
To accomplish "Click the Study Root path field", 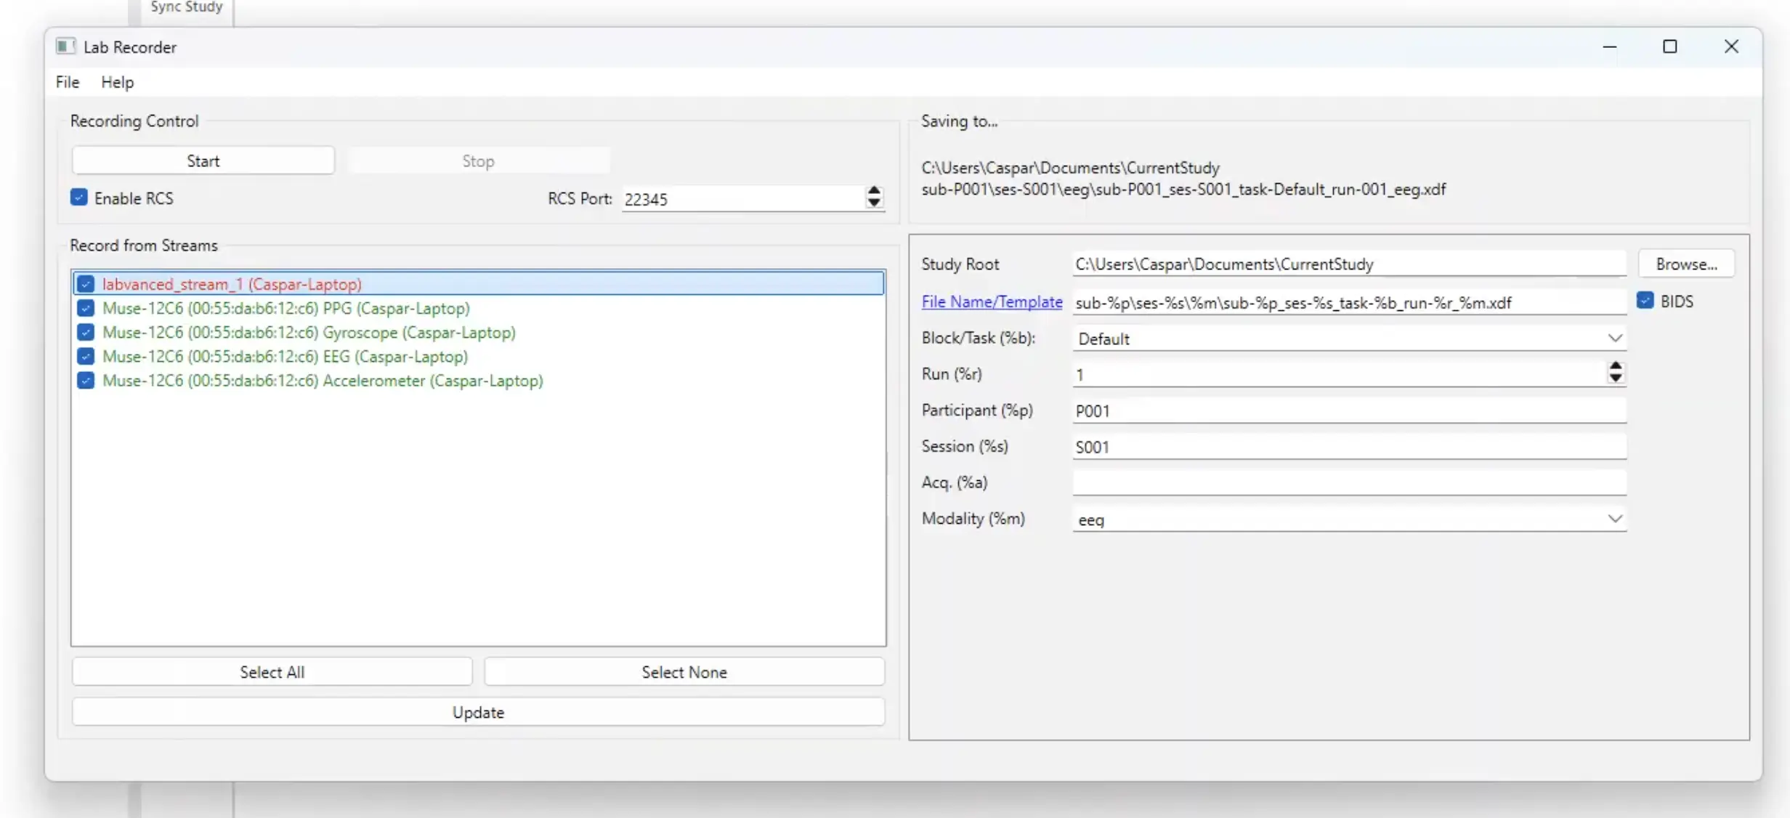I will (x=1349, y=264).
